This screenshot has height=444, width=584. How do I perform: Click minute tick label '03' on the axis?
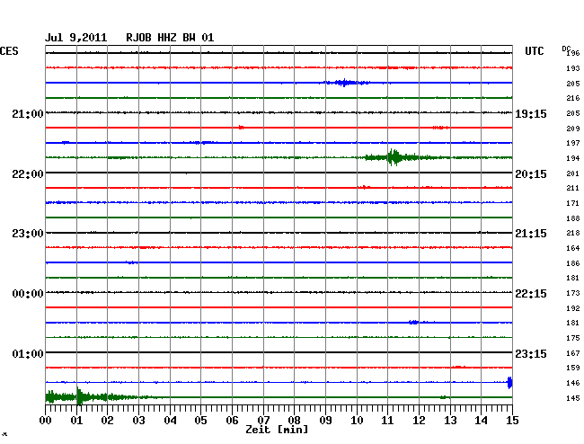(138, 420)
